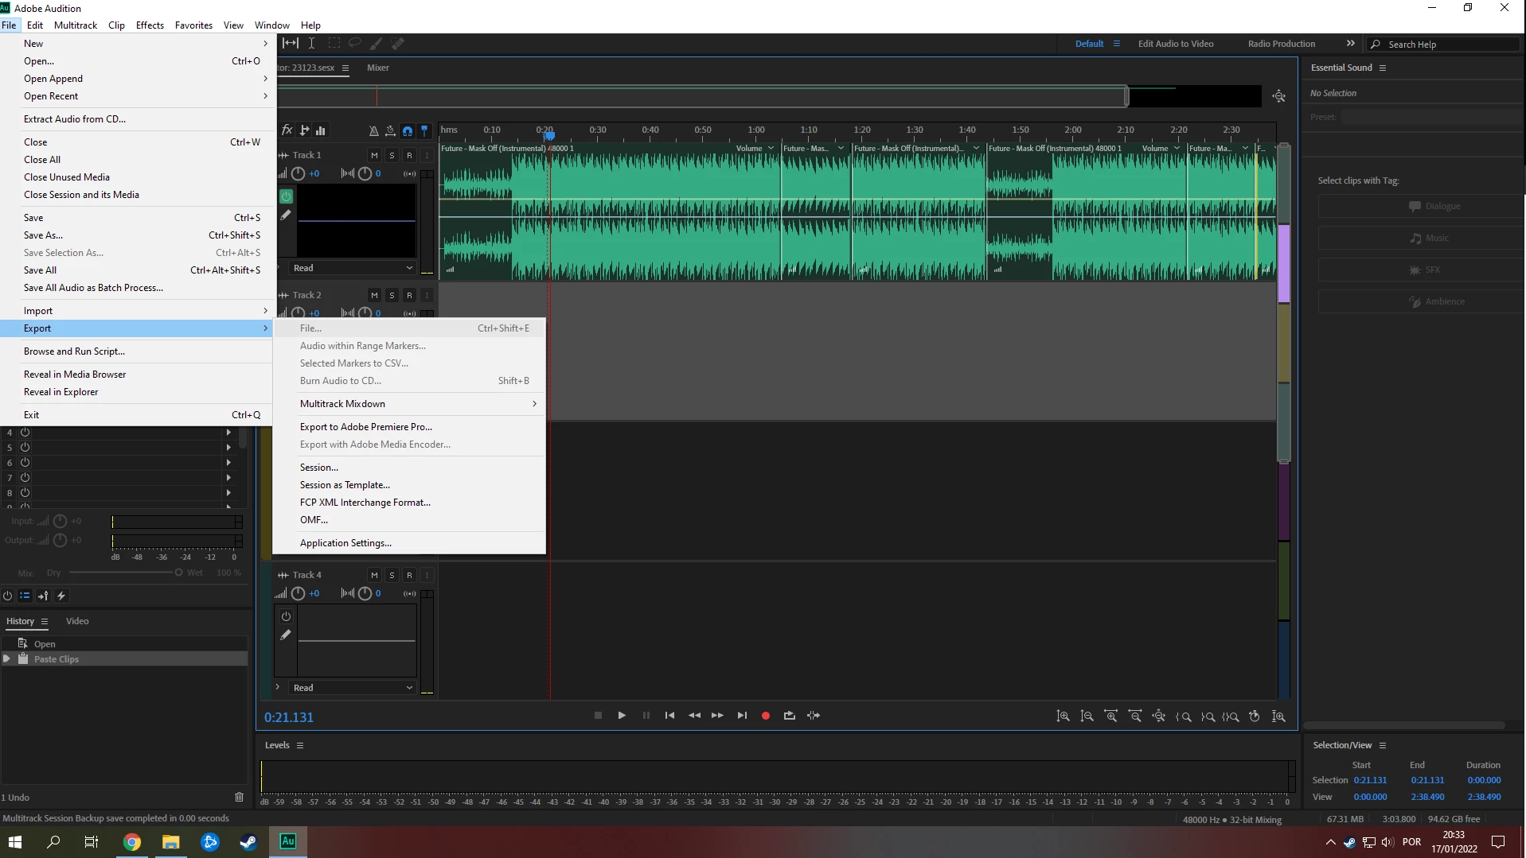Toggle global clip stretching
1526x858 pixels.
pos(390,130)
